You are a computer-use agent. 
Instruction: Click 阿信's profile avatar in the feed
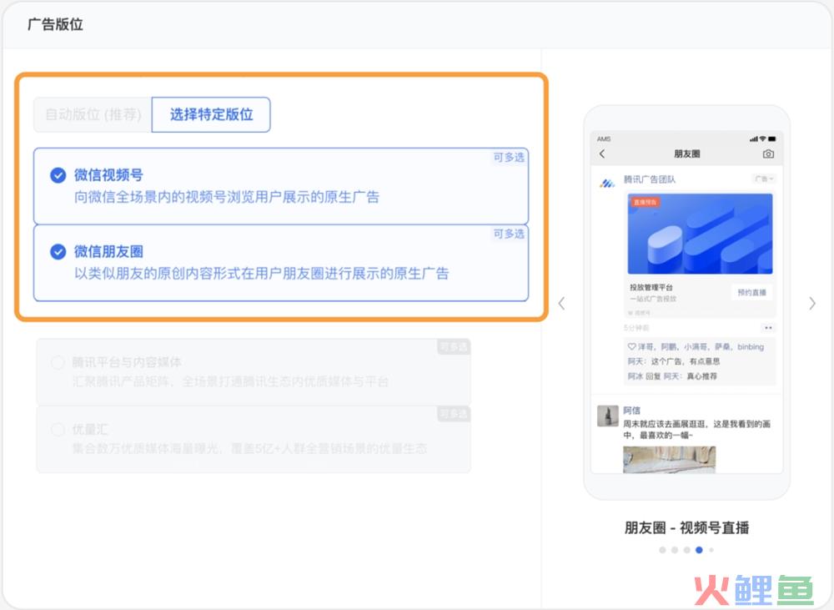click(608, 416)
